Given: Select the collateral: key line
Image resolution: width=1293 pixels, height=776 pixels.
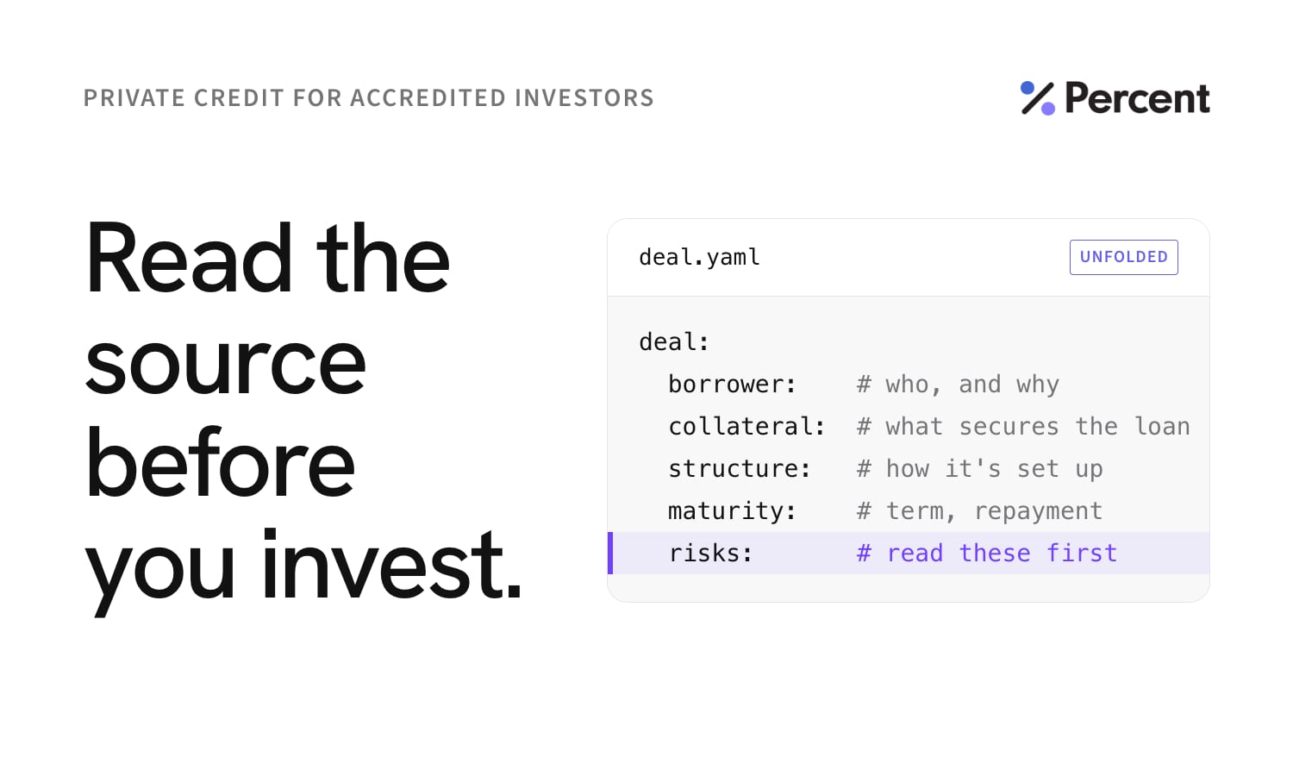Looking at the screenshot, I should [746, 426].
